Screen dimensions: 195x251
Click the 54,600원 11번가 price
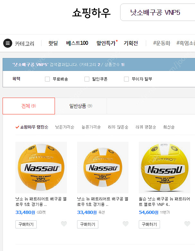click(x=148, y=212)
